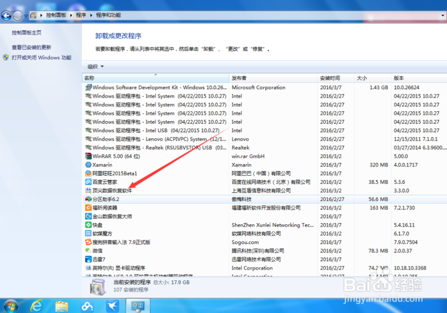
Task: Click the 软媒魔方 icon
Action: point(89,233)
